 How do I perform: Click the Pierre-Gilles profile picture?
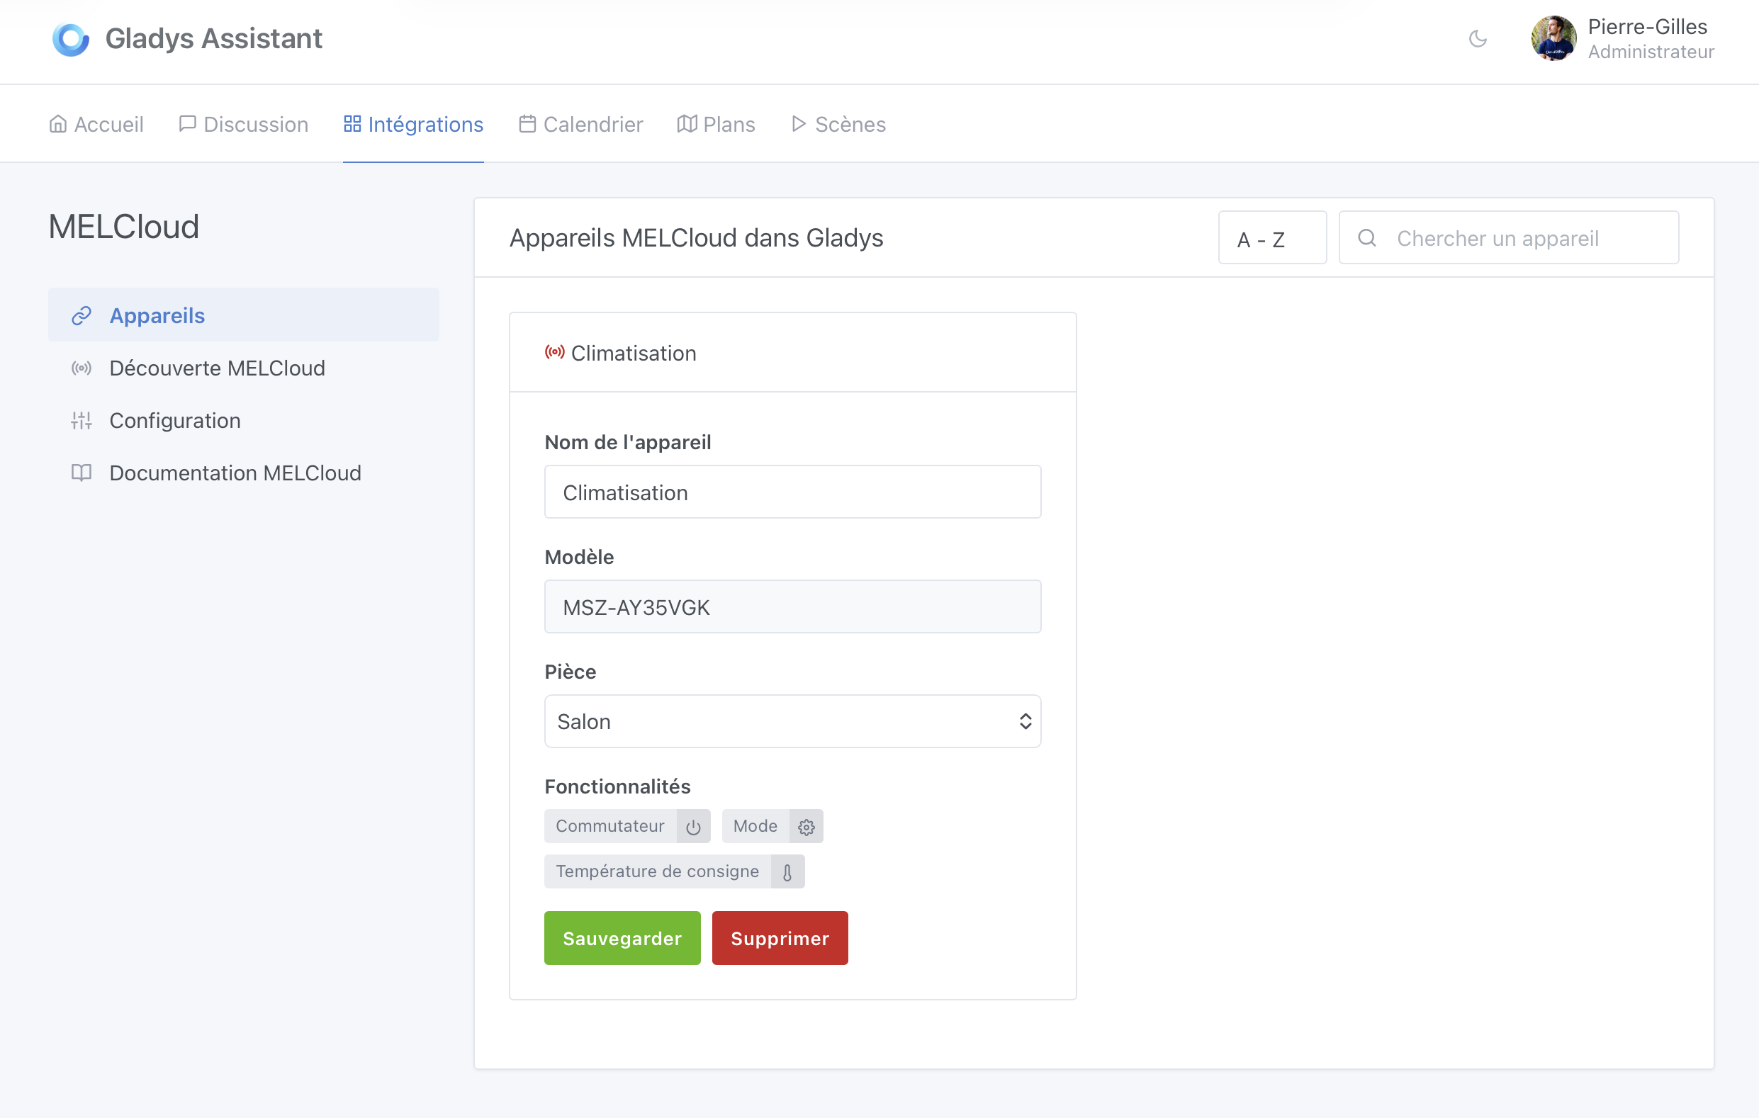pos(1553,39)
